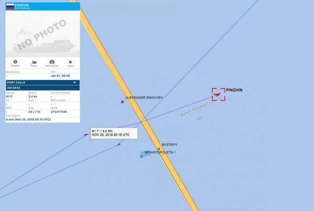Click the MMSI number 273377330
Image resolution: width=314 pixels, height=211 pixels.
(59, 112)
